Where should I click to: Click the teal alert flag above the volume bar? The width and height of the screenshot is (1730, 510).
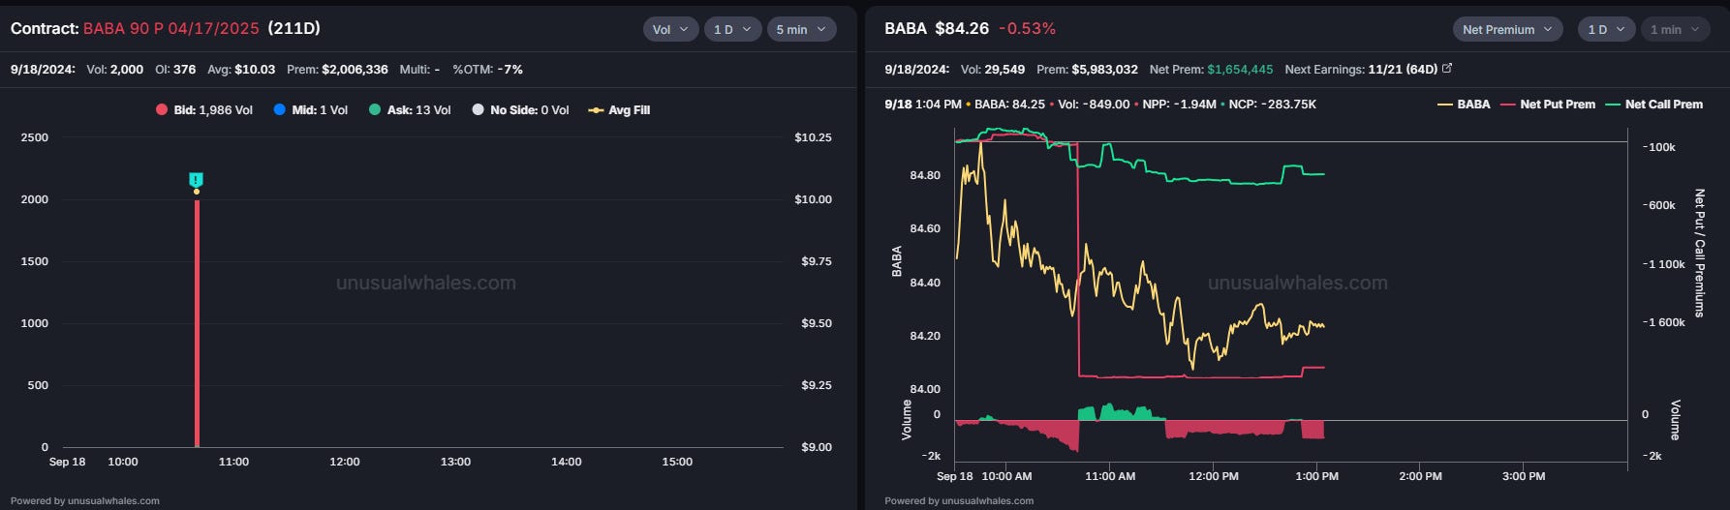[197, 180]
